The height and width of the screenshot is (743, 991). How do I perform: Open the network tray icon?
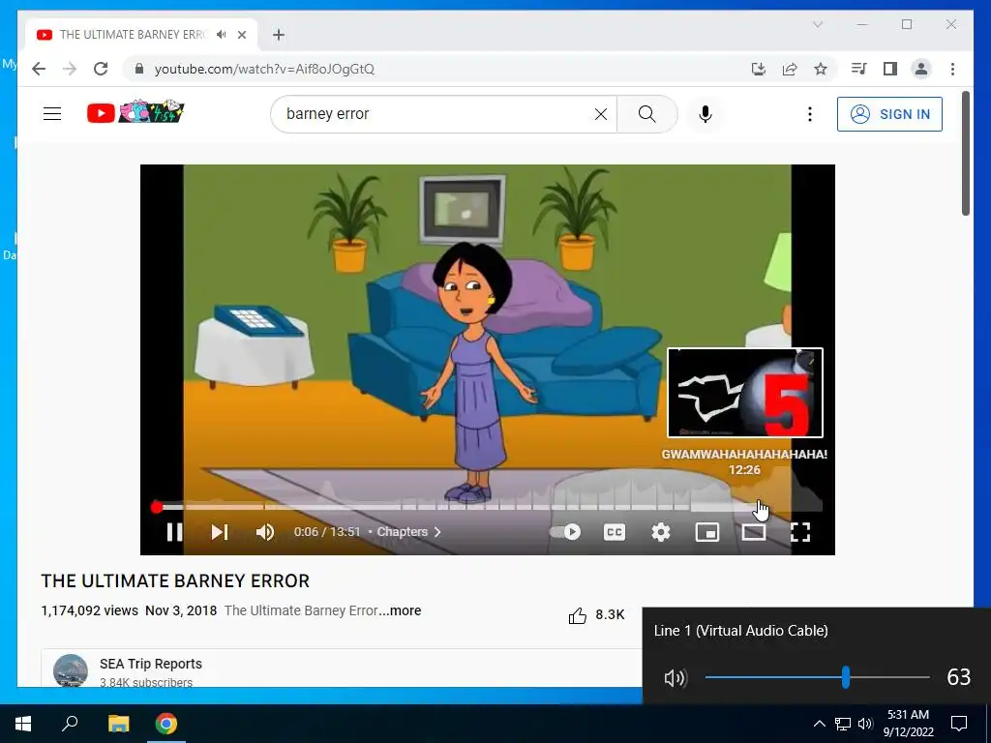pos(843,724)
